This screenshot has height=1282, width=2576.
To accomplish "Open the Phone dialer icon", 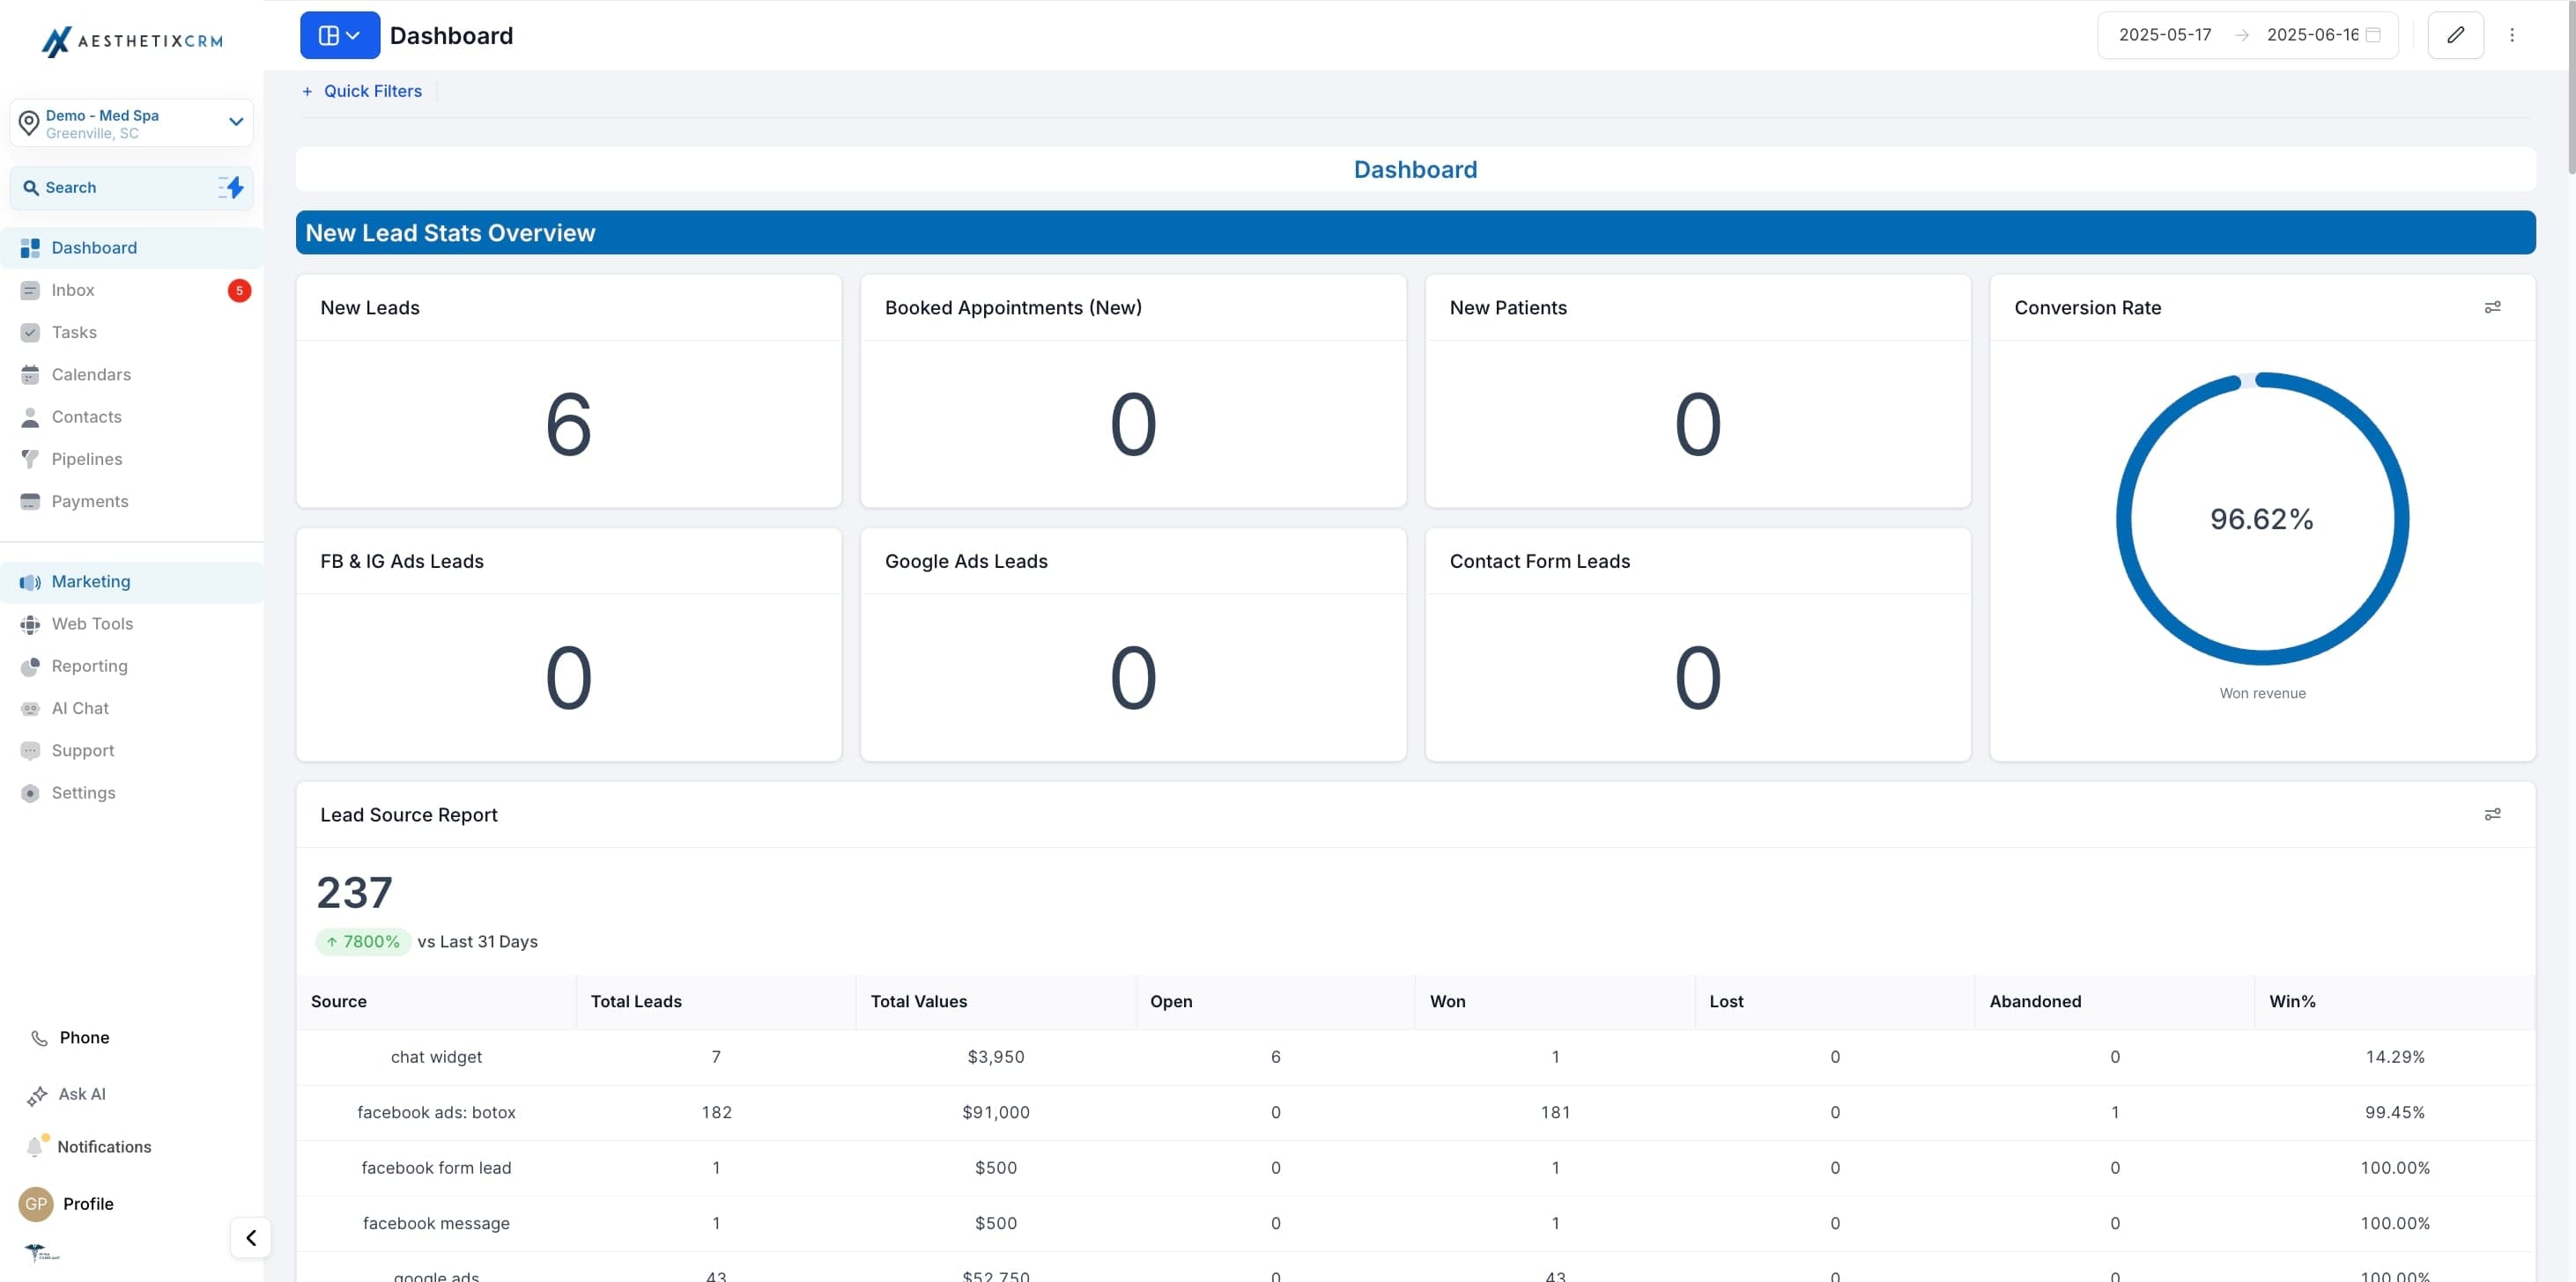I will click(39, 1038).
